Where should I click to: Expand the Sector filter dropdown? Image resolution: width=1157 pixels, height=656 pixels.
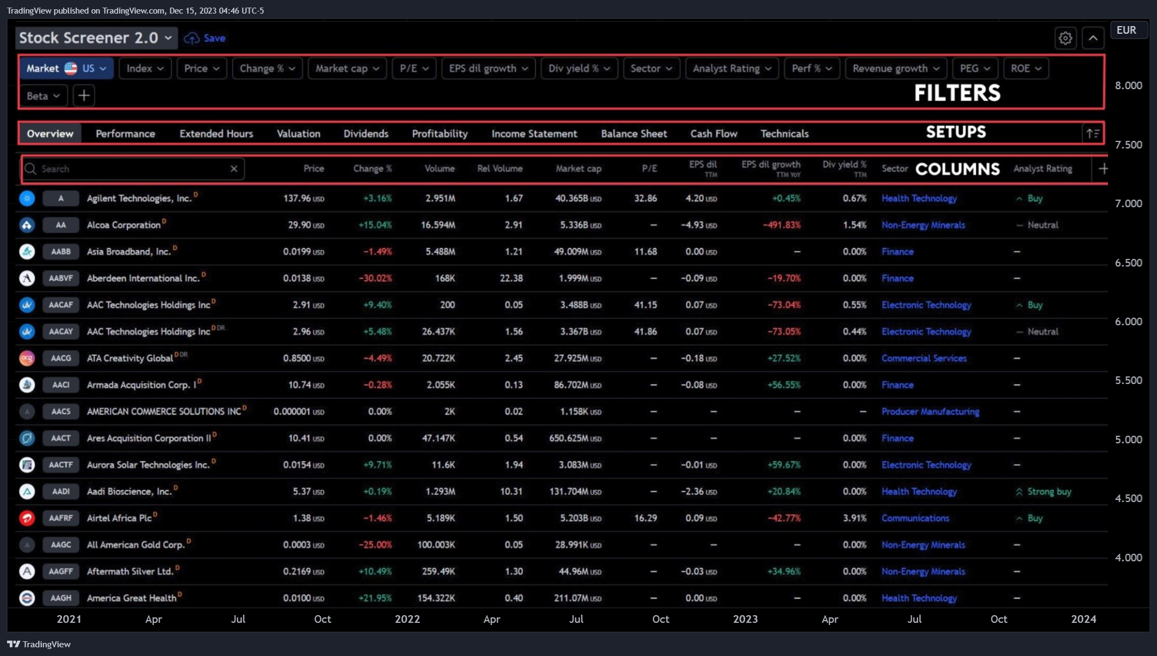pos(651,69)
